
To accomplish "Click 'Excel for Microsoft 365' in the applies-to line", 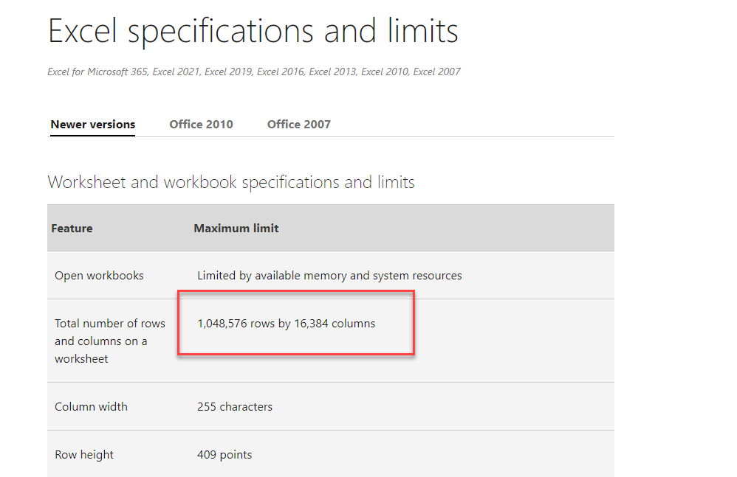I will 97,72.
